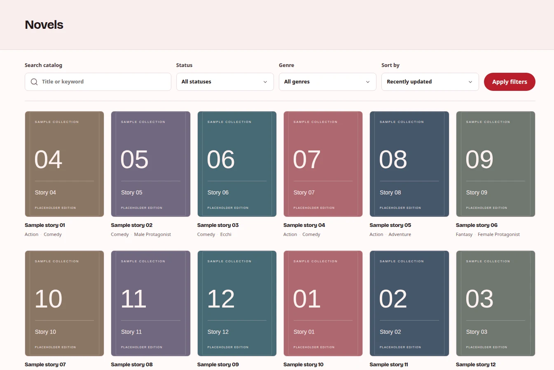Open the Story 09 cover thumbnail
The width and height of the screenshot is (554, 370).
click(496, 164)
